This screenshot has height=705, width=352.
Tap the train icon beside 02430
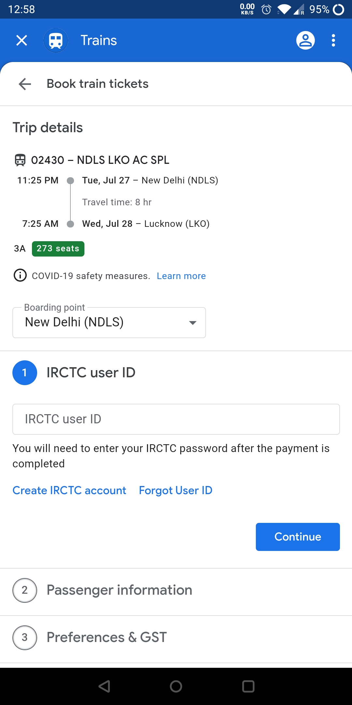pyautogui.click(x=20, y=160)
